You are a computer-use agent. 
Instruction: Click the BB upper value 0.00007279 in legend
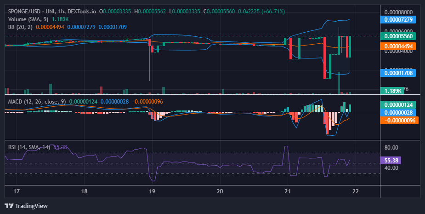(81, 27)
